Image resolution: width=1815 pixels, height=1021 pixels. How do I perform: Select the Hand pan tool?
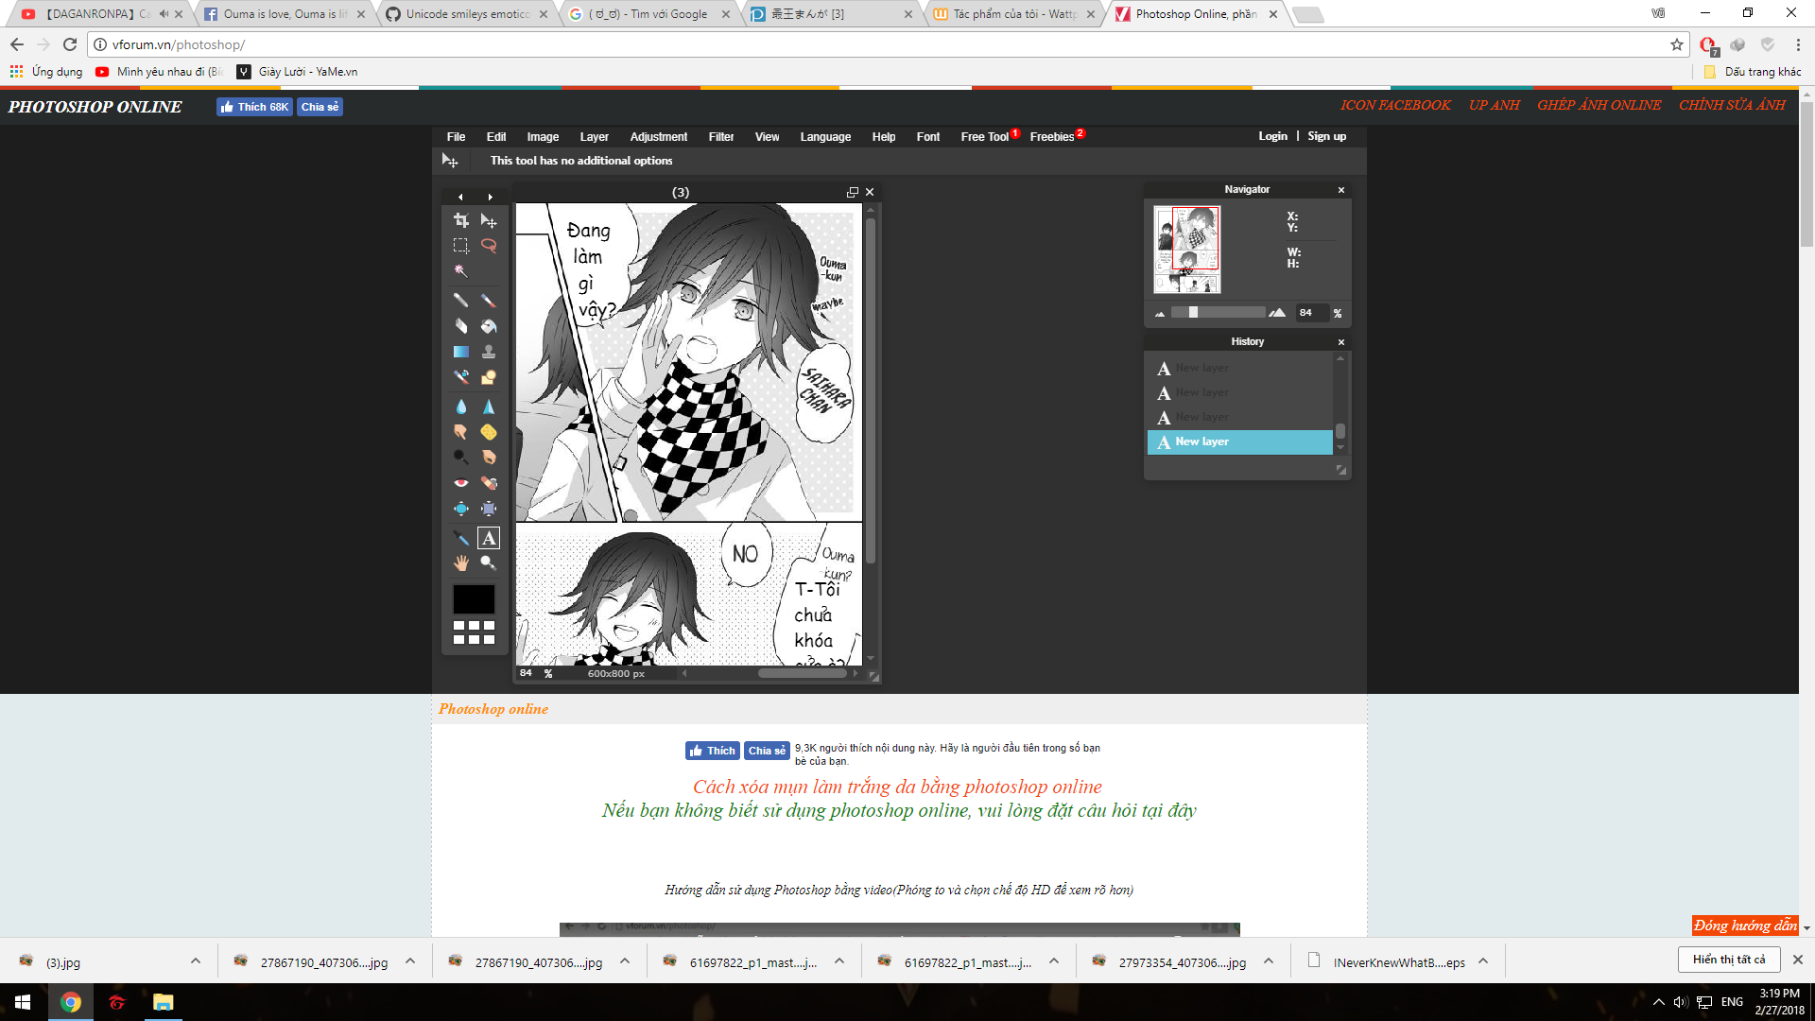tap(460, 563)
